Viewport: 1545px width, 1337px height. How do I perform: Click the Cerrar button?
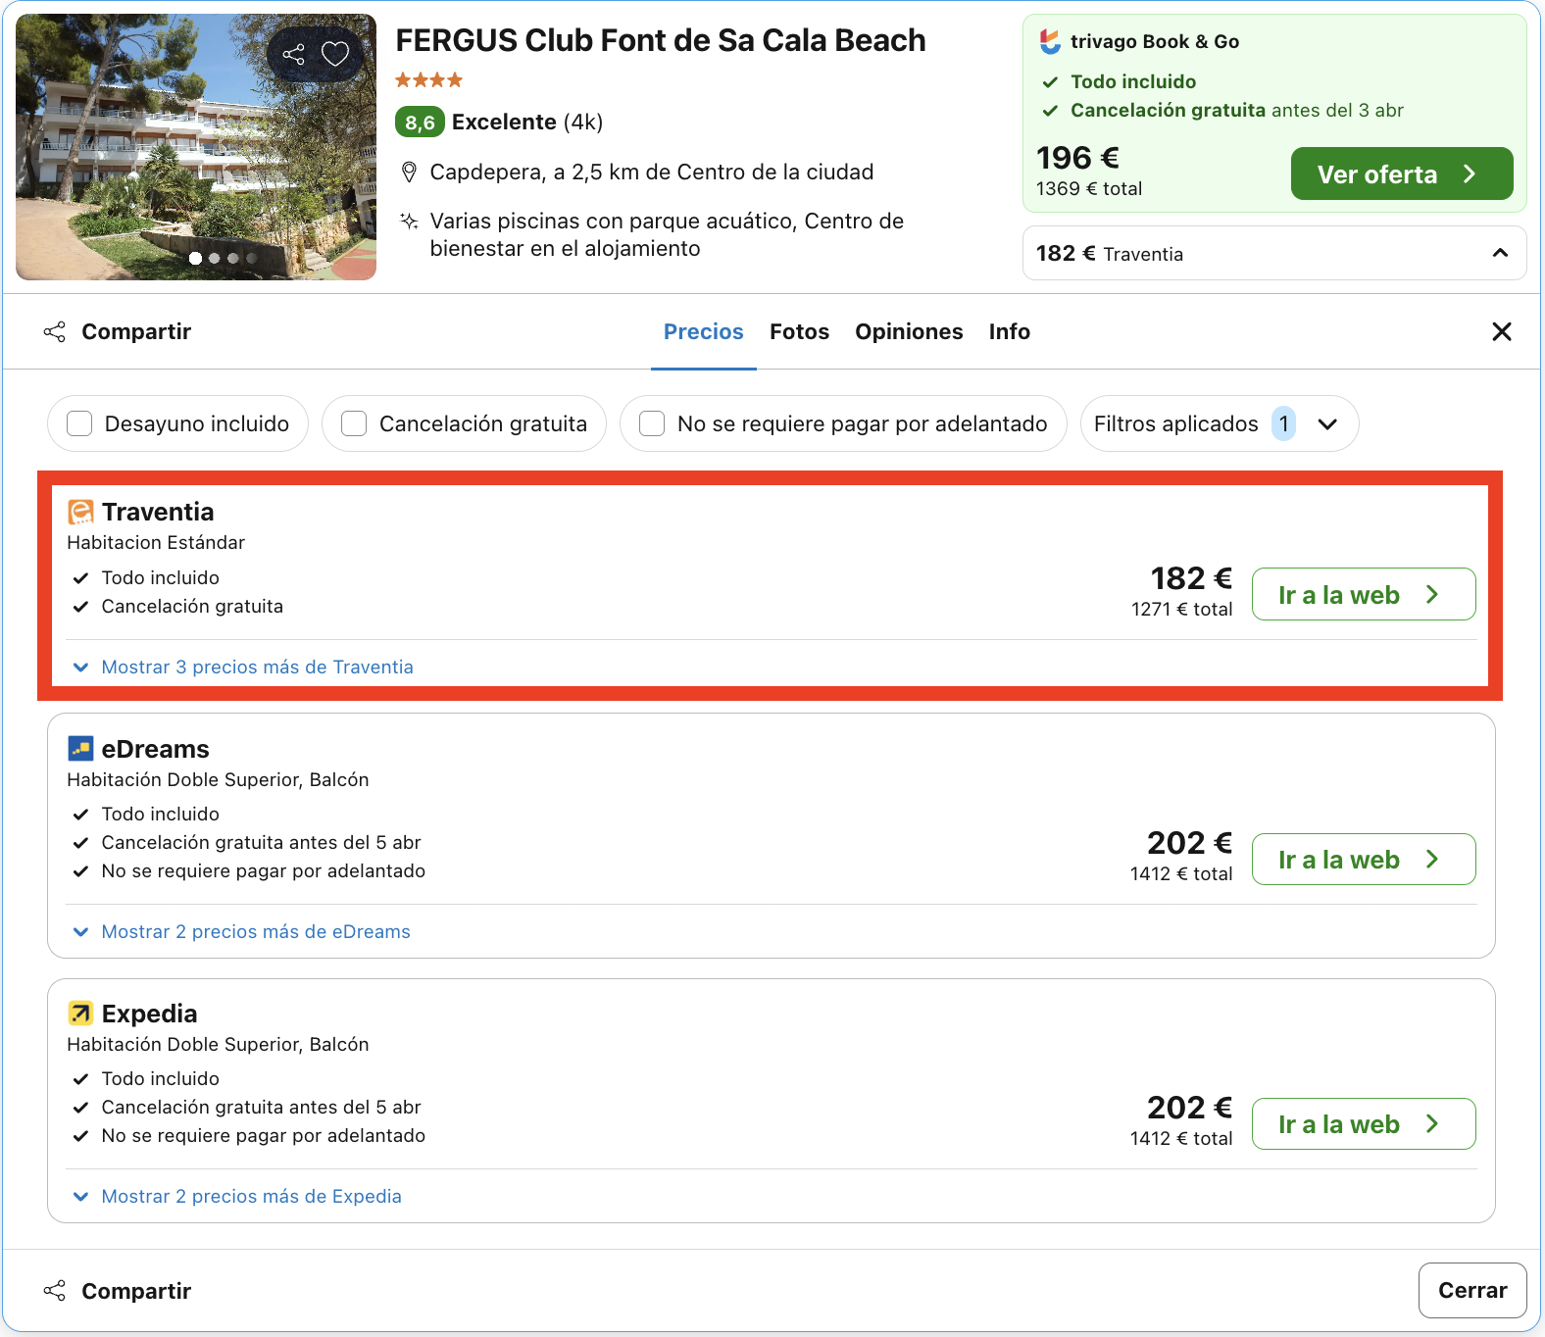[1472, 1290]
